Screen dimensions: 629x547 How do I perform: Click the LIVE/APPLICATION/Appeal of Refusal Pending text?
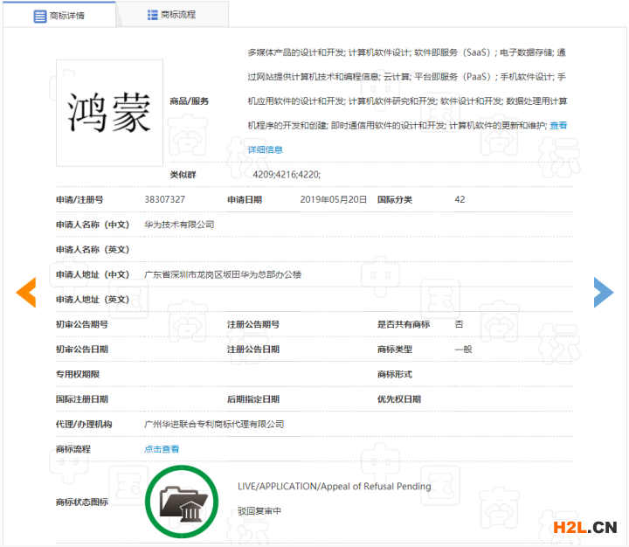pos(334,487)
